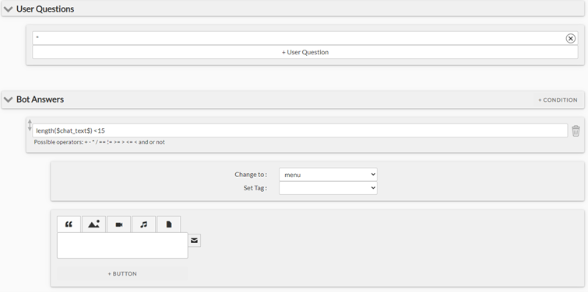Click the envelope icon beside answer box
This screenshot has height=292, width=588.
(194, 241)
